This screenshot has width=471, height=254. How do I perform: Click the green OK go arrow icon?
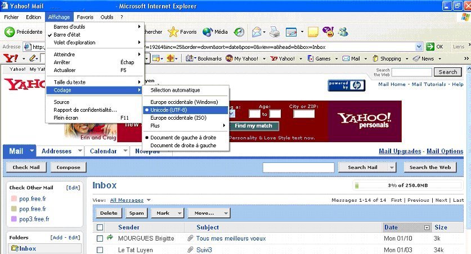(x=430, y=47)
